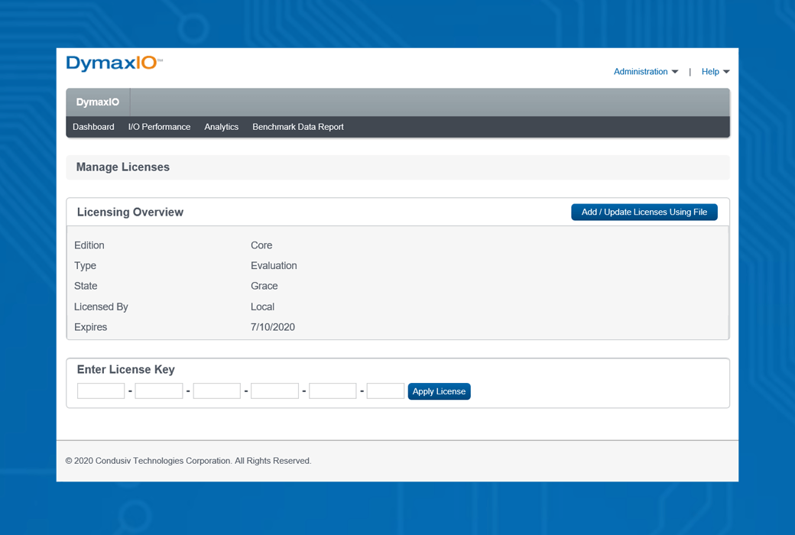Click the fourth license key field
This screenshot has height=535, width=795.
tap(274, 391)
